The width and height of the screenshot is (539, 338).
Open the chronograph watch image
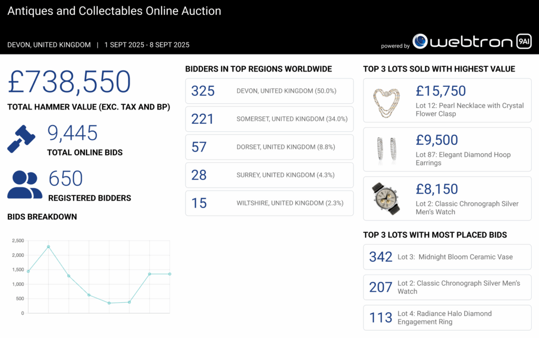386,198
